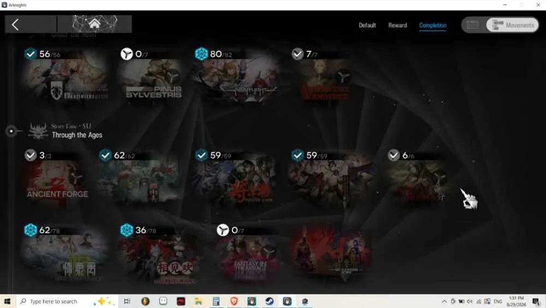Viewport: 546px width, 308px height.
Task: Open the taskbar clock showing 1:31 PM
Action: 516,301
